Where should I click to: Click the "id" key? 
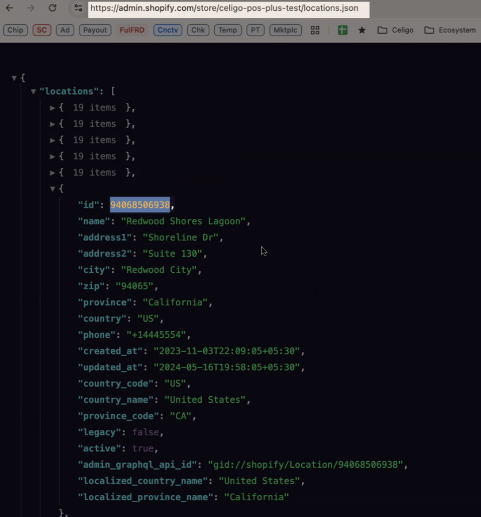click(88, 205)
